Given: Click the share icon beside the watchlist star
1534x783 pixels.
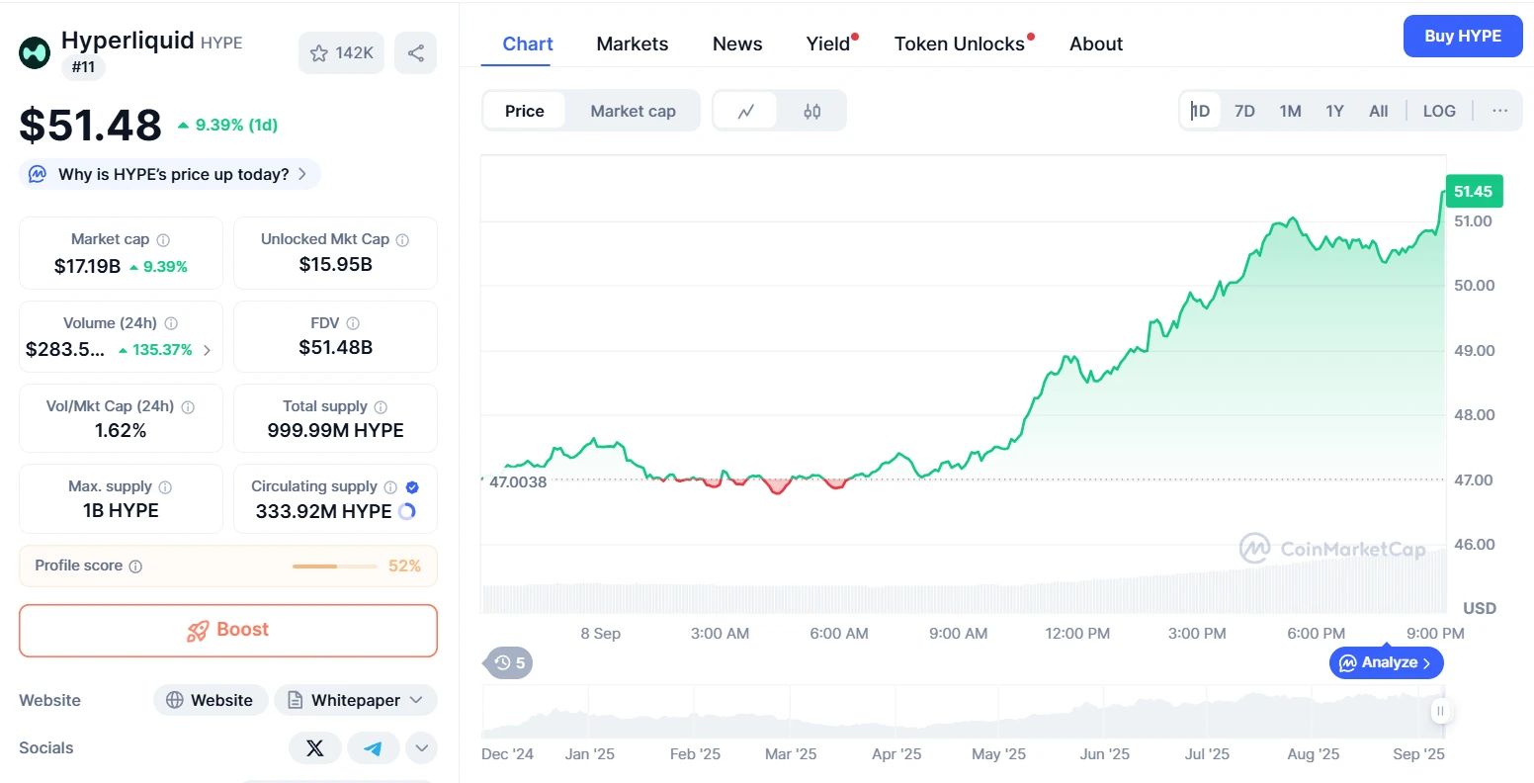Looking at the screenshot, I should [x=415, y=52].
